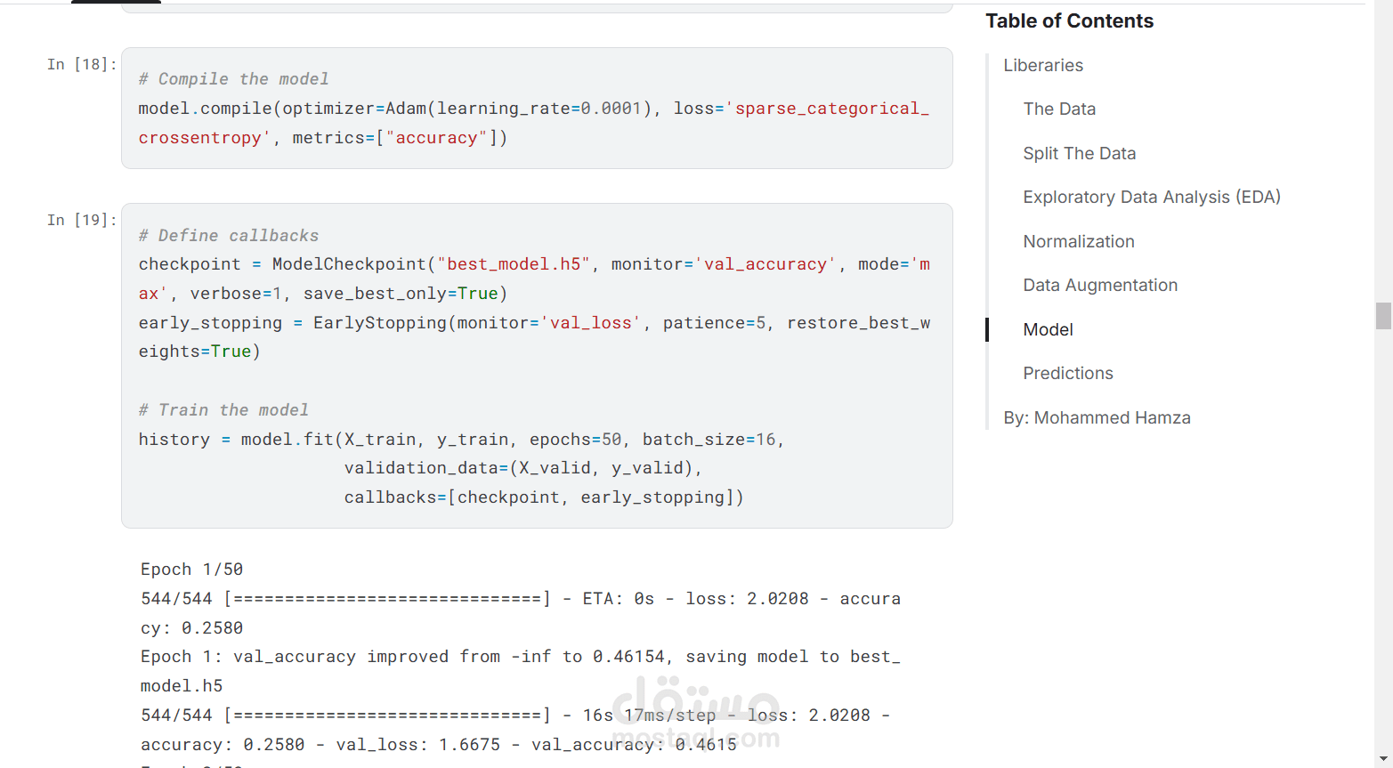Screen dimensions: 1393x768
Task: Click the history = model.fit line
Action: point(460,440)
